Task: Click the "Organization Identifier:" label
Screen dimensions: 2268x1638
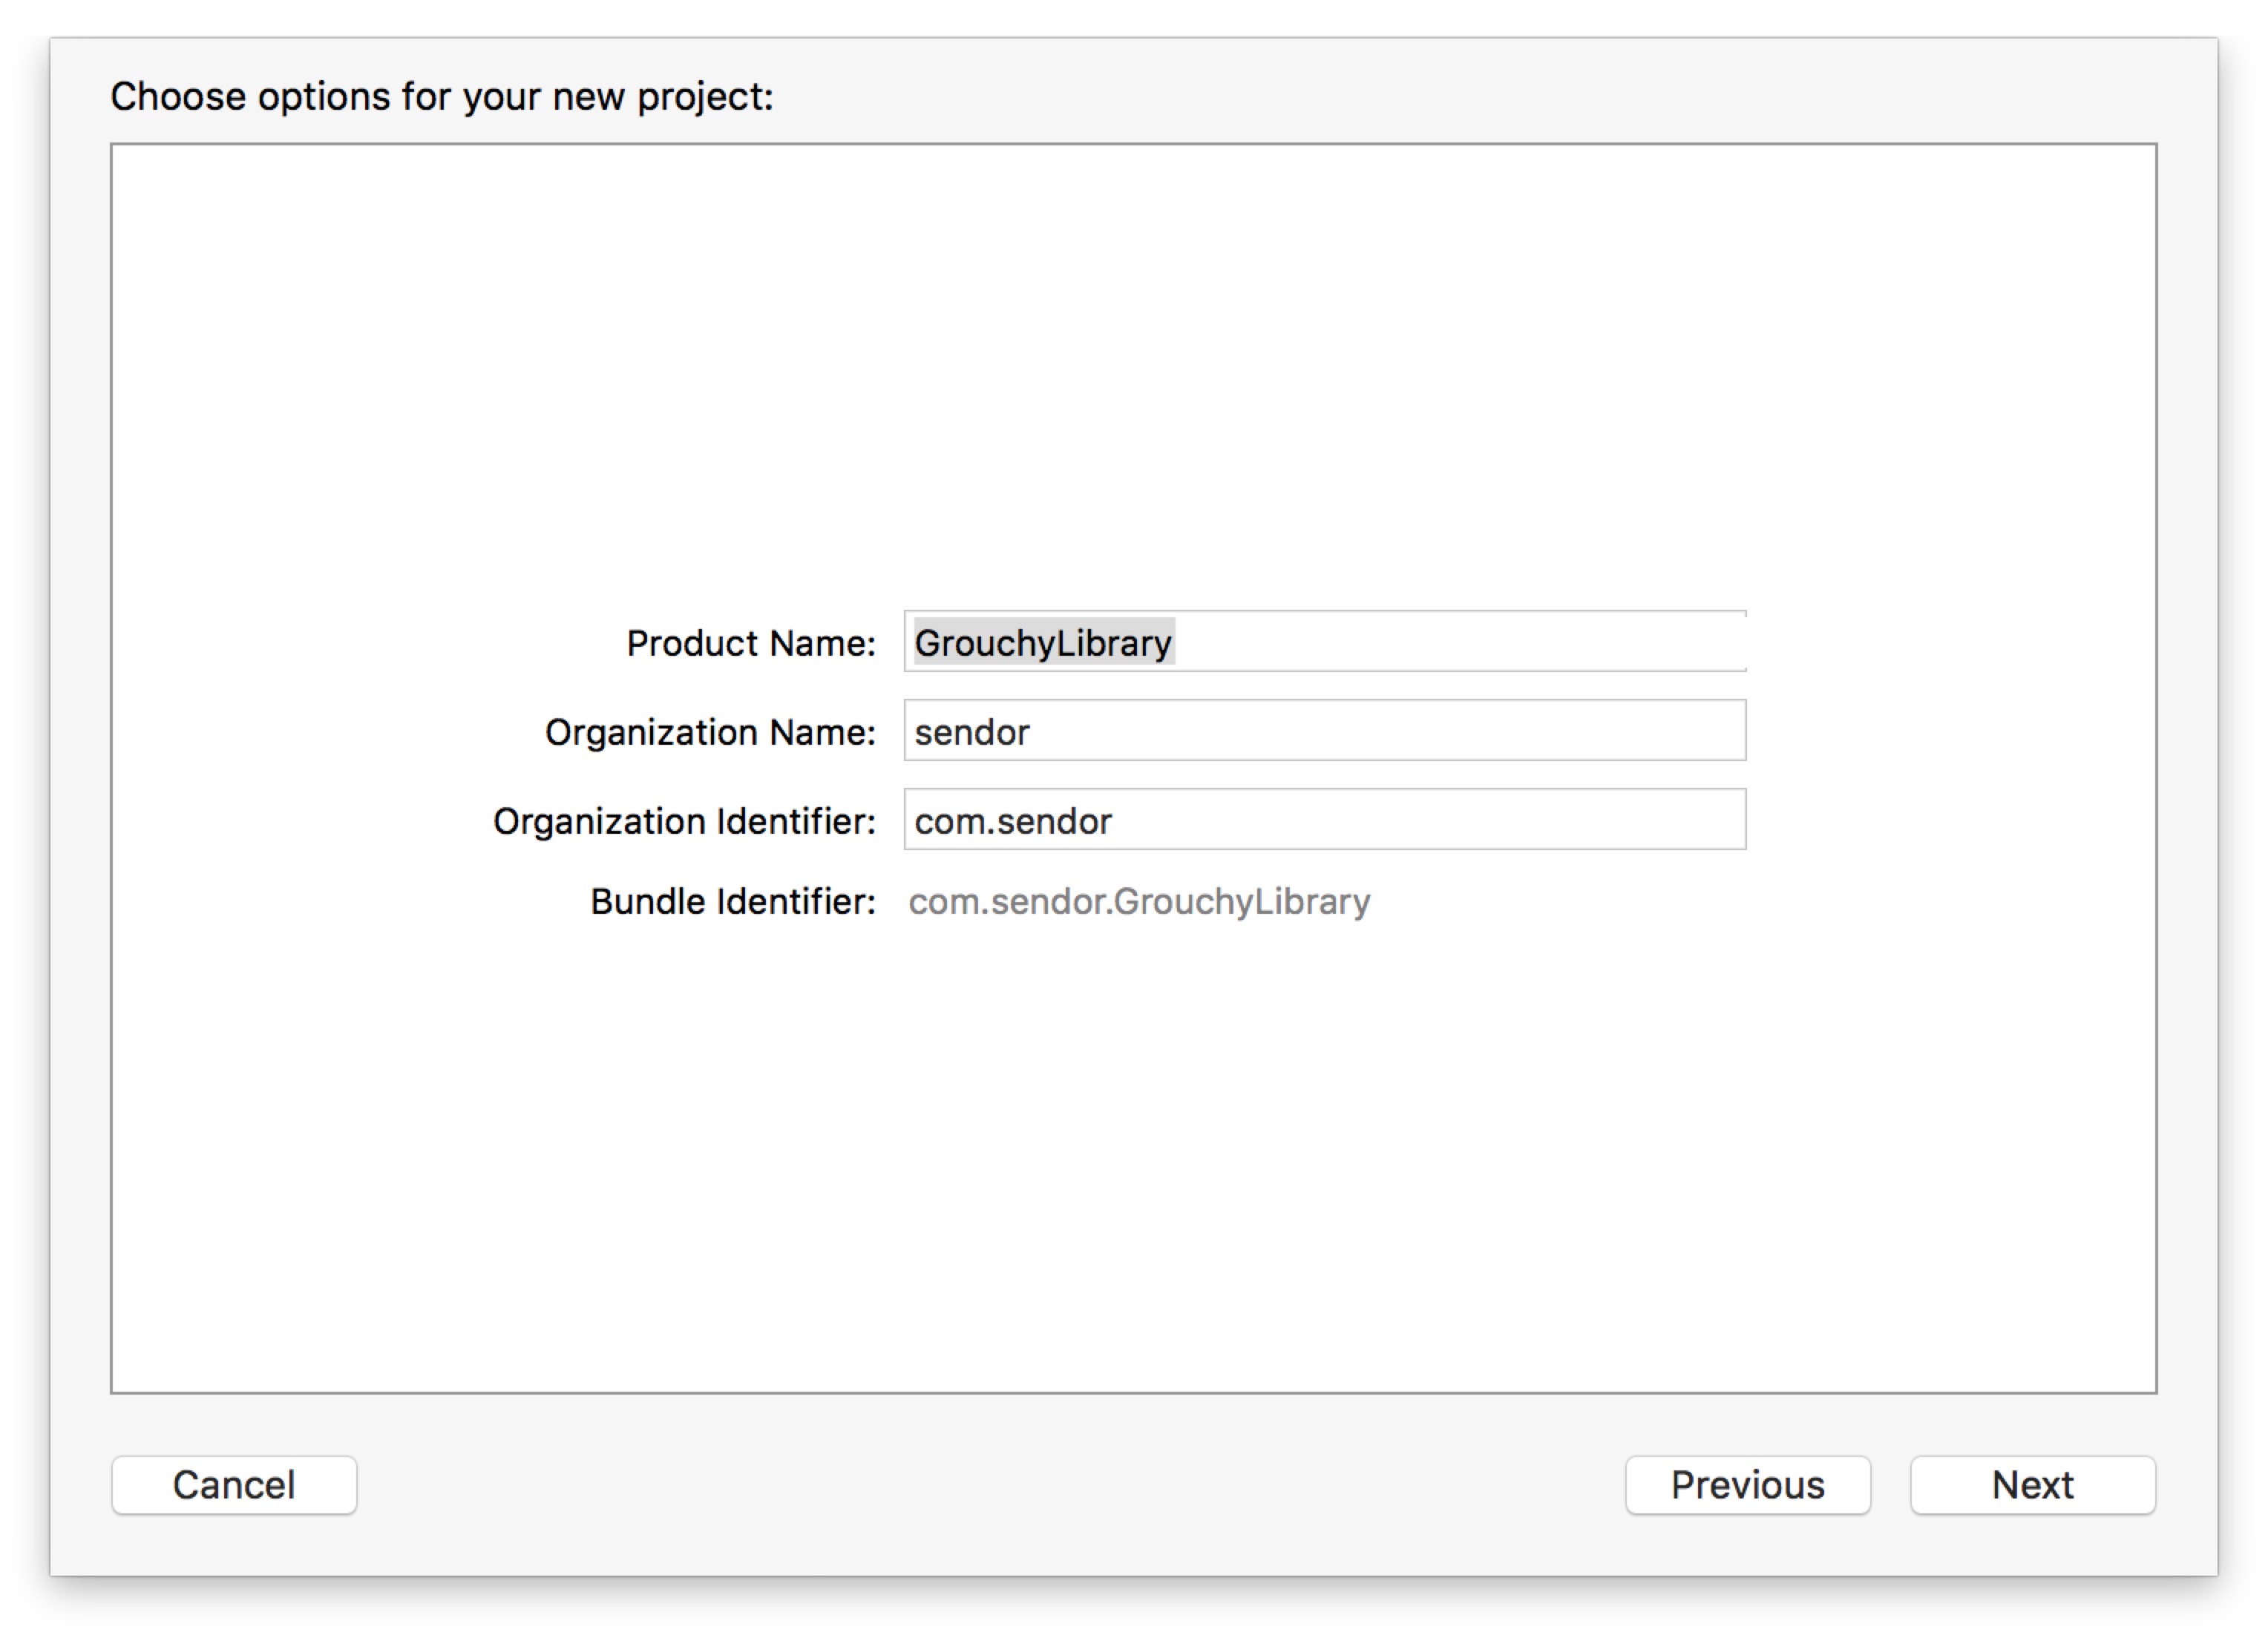Action: (684, 821)
